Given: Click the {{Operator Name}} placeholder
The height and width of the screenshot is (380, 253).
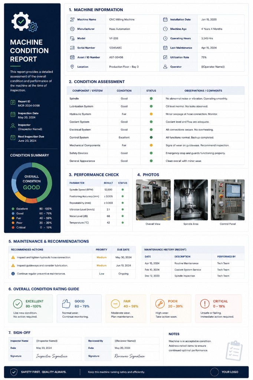Looking at the screenshot, I should point(213,67).
